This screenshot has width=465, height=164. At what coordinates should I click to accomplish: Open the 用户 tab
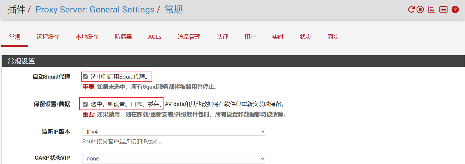pyautogui.click(x=250, y=37)
